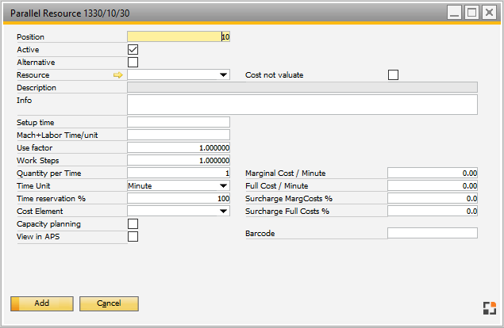Tick the Cost not valuate checkbox
504x328 pixels.
pyautogui.click(x=393, y=75)
